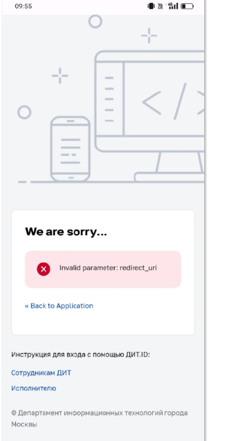Screen dimensions: 247x441
Task: Open the Сотрудникам ДИТ instructions link
Action: click(x=41, y=373)
